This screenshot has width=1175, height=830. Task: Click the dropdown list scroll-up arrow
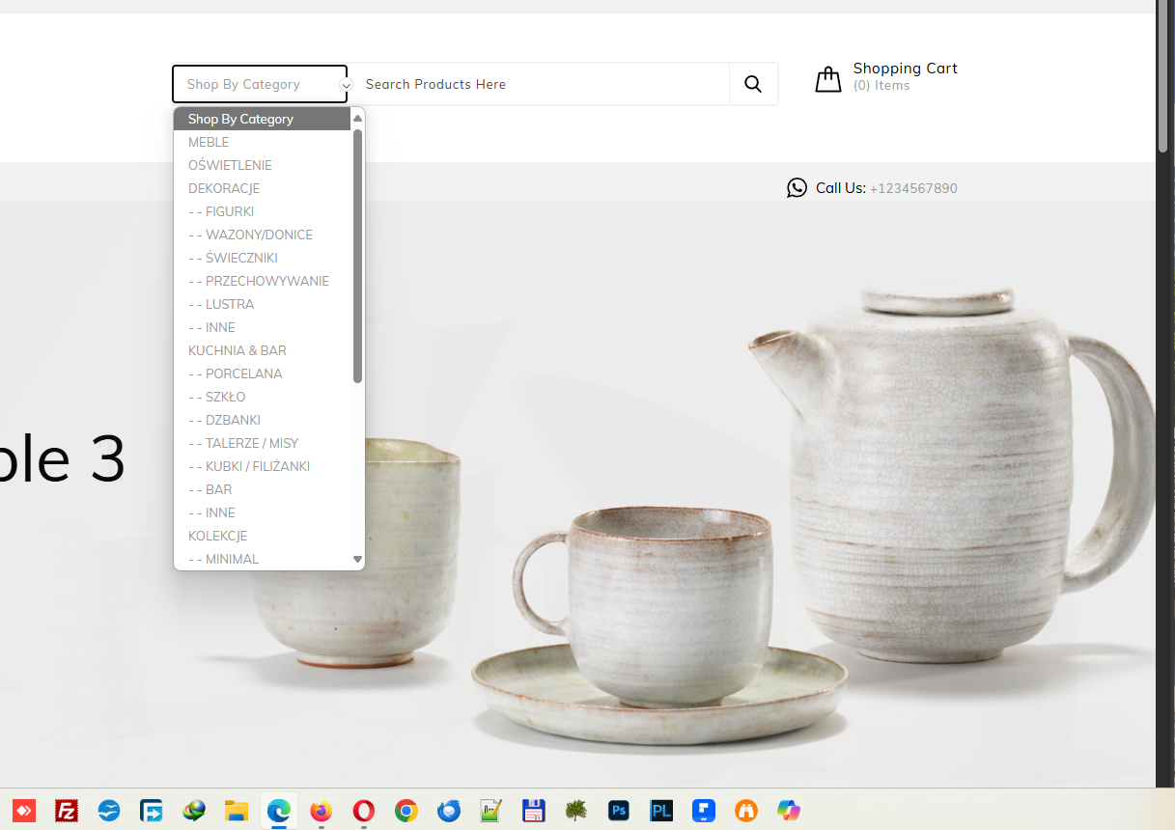[357, 118]
